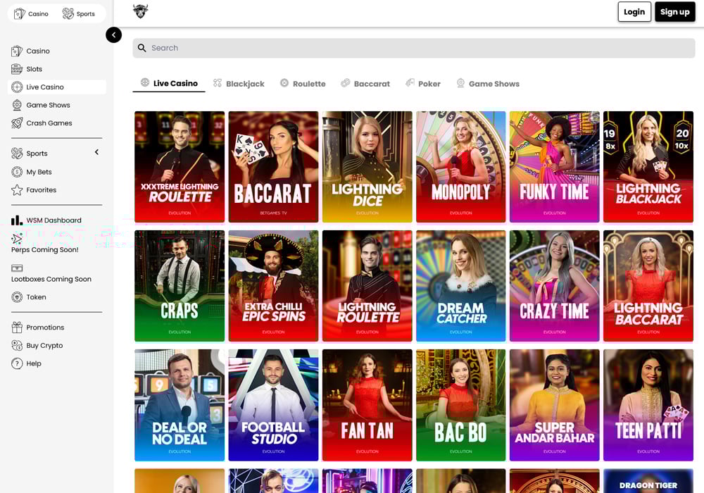Open Buy Crypto page
This screenshot has height=493, width=704.
[x=57, y=345]
